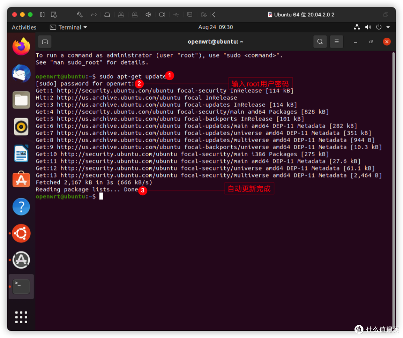Click the shared folders icon

point(204,15)
